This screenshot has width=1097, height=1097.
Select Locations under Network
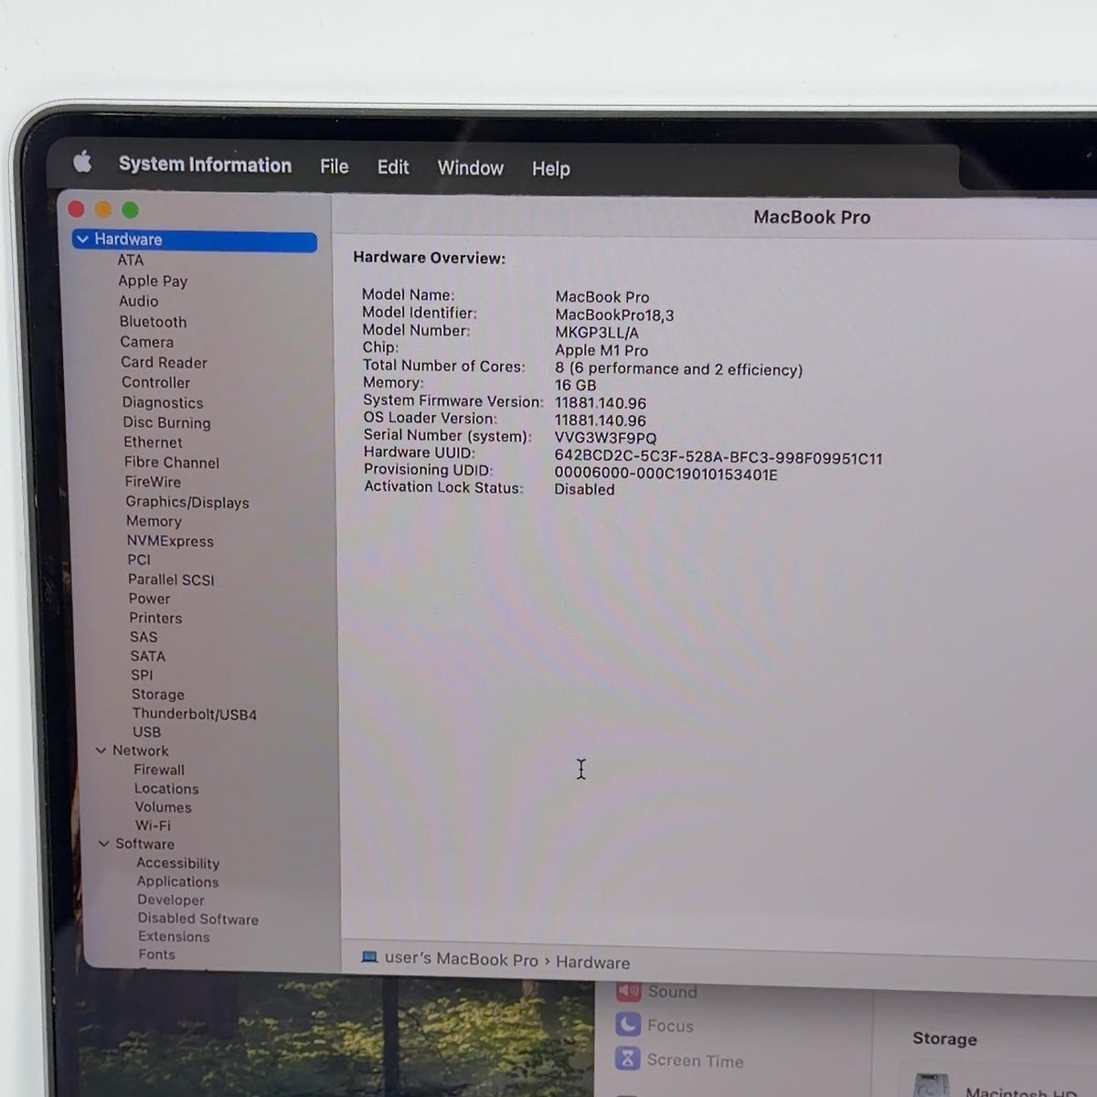pos(166,789)
